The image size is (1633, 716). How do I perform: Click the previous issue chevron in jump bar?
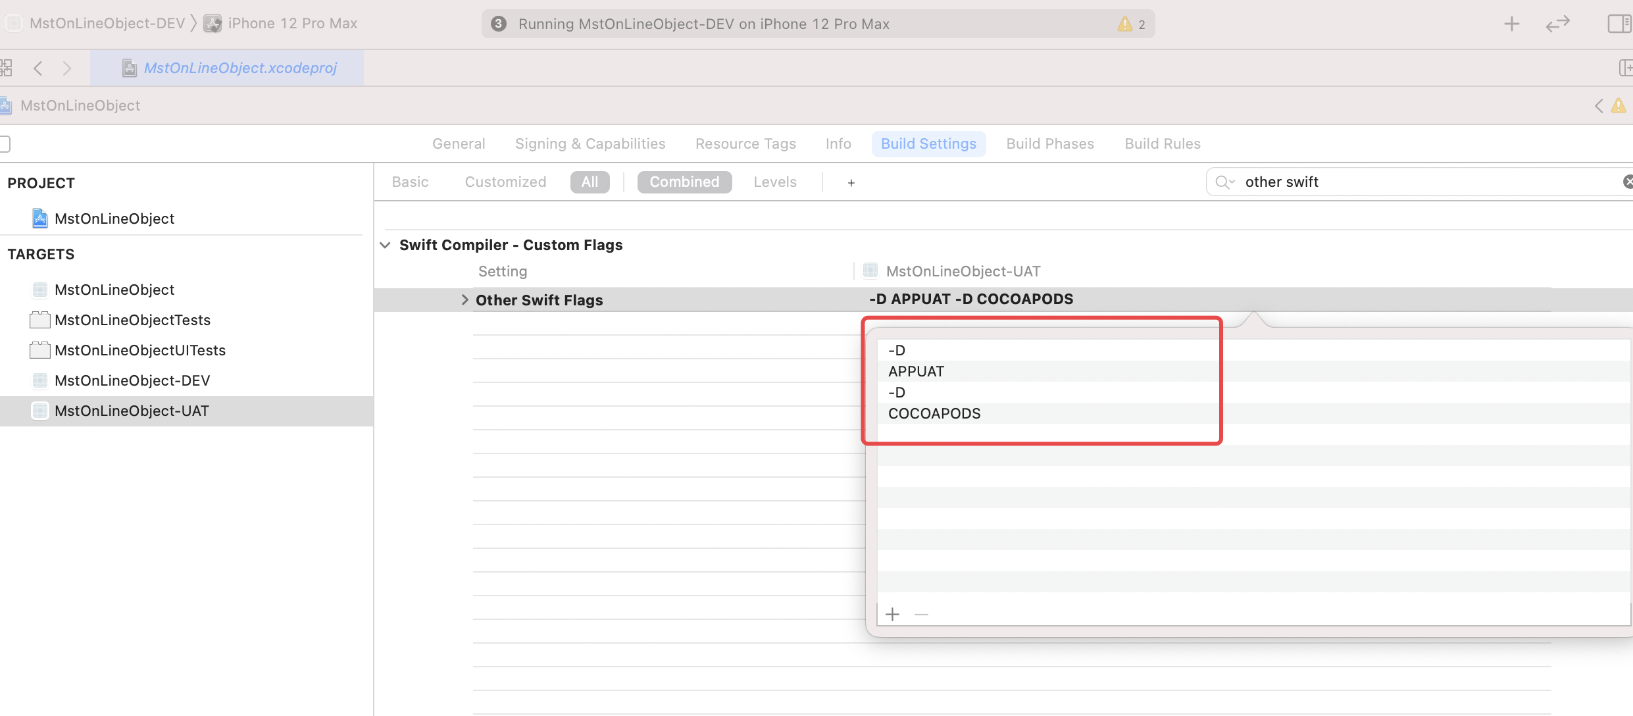(x=1599, y=105)
